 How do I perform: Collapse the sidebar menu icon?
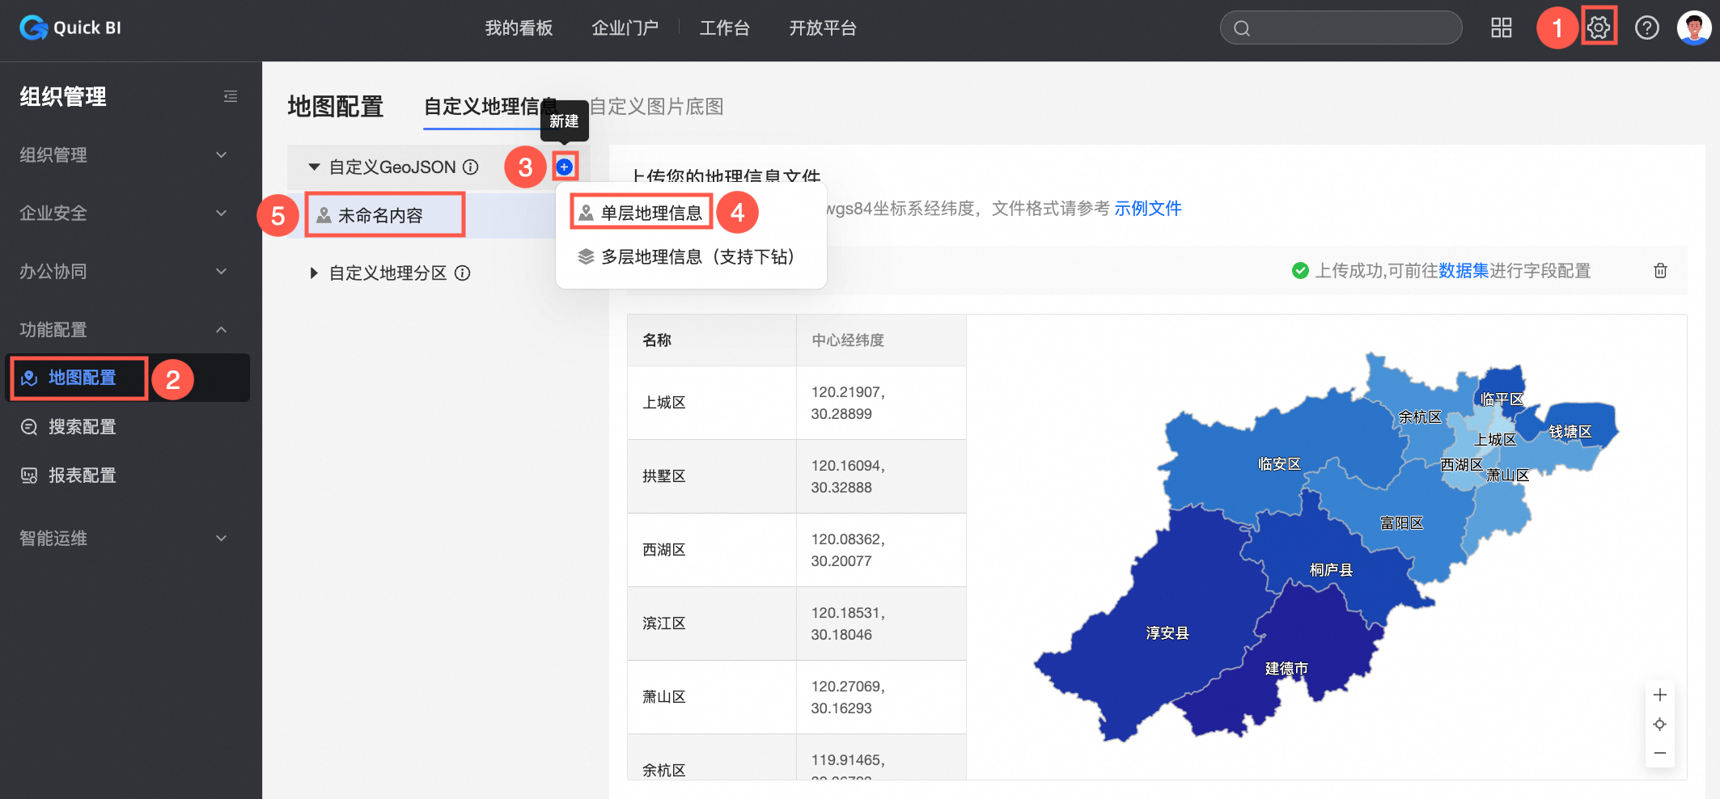[231, 97]
